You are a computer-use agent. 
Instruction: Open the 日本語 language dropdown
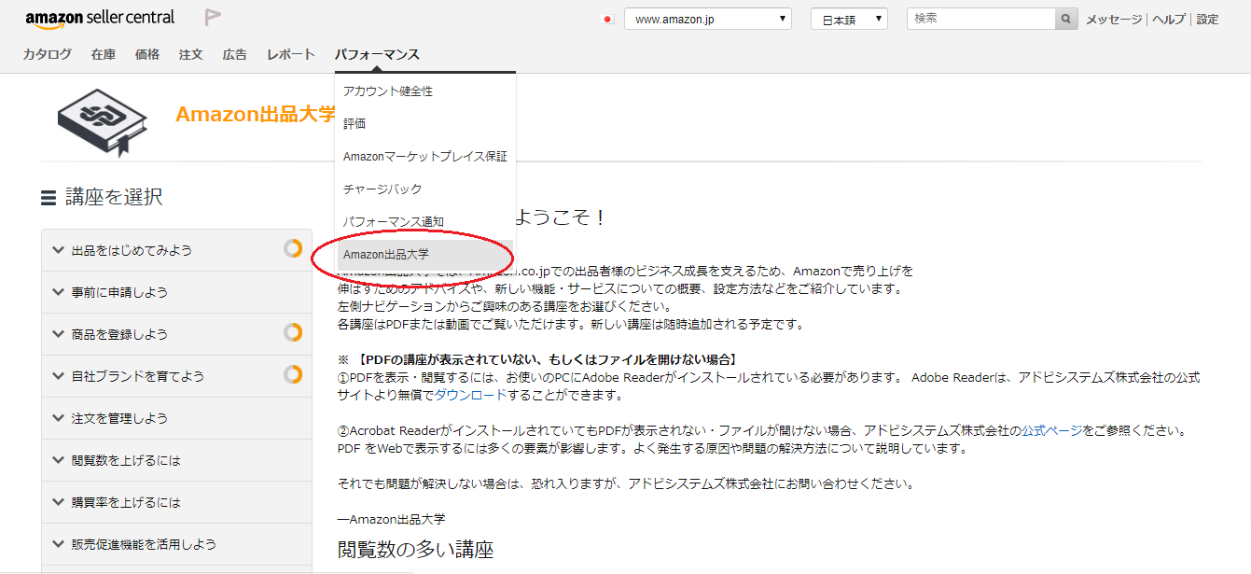click(x=849, y=19)
